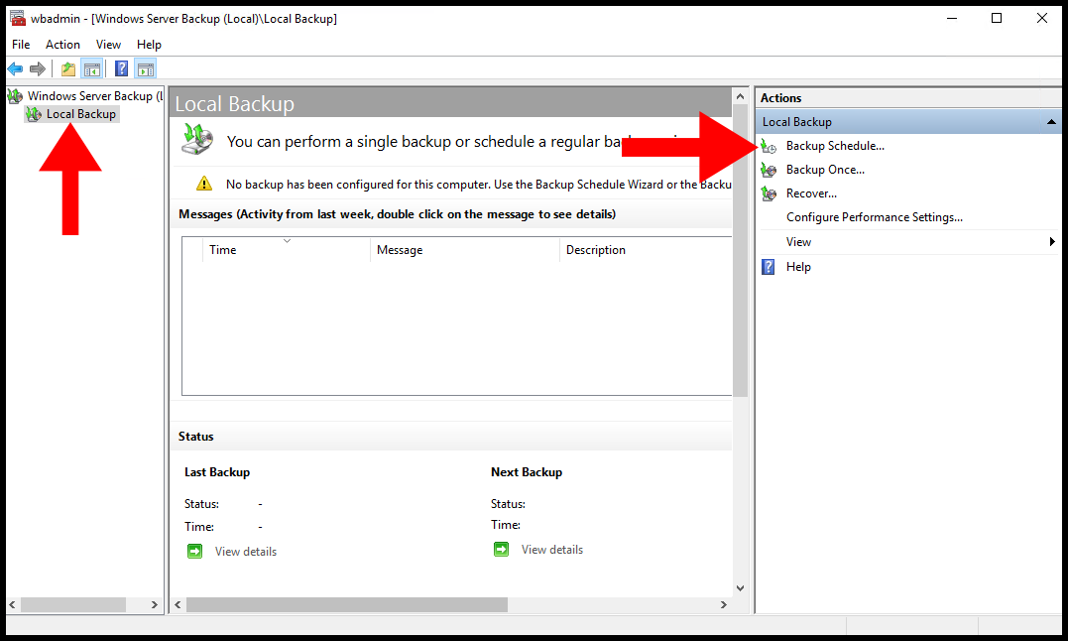The image size is (1068, 641).
Task: Click the Export List folder toolbar icon
Action: tap(66, 67)
